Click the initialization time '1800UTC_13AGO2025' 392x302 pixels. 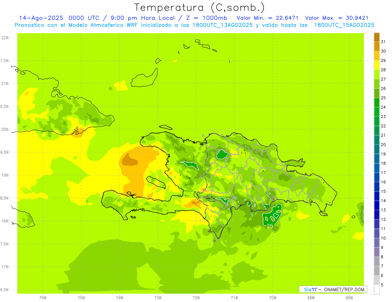(x=222, y=25)
